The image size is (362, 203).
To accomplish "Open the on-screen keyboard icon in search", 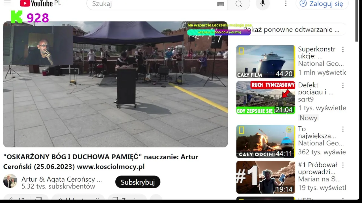I will coord(221,4).
